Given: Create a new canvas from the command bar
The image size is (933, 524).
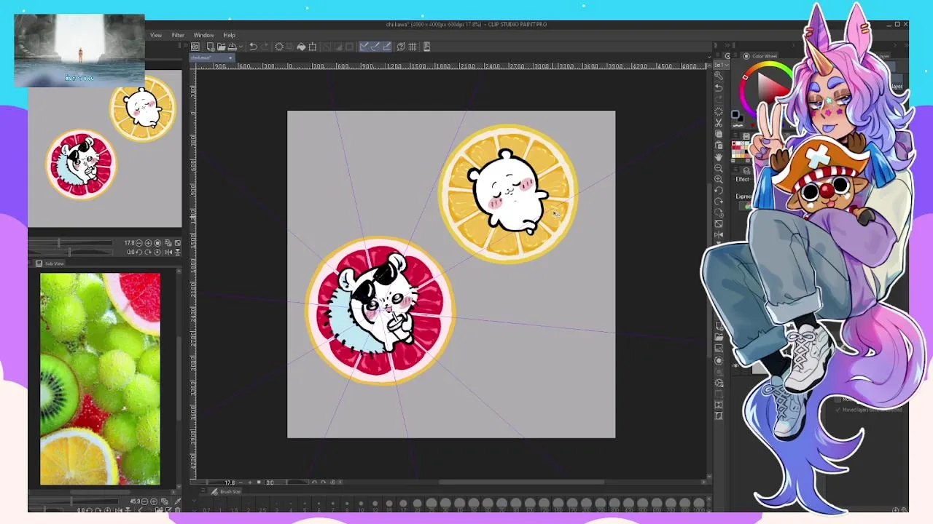Looking at the screenshot, I should (x=210, y=47).
